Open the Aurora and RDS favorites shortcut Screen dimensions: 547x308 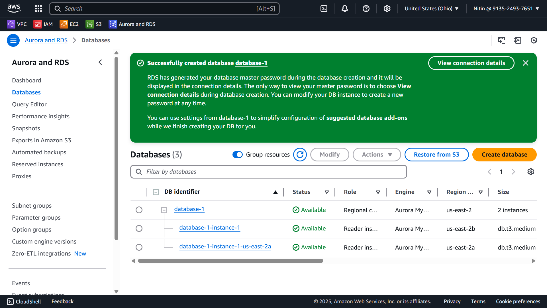(132, 24)
